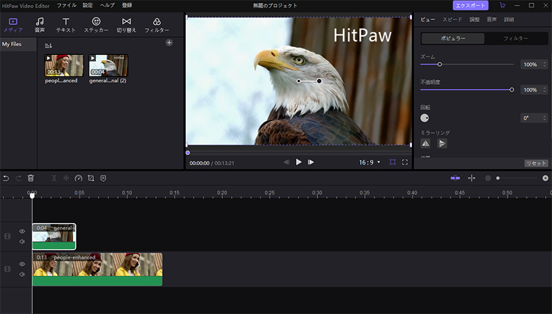Click the timeline zoom slider
The width and height of the screenshot is (552, 314).
click(517, 178)
